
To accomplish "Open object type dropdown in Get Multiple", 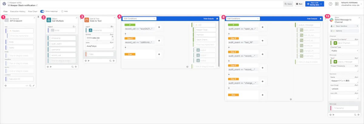I will 74,26.
